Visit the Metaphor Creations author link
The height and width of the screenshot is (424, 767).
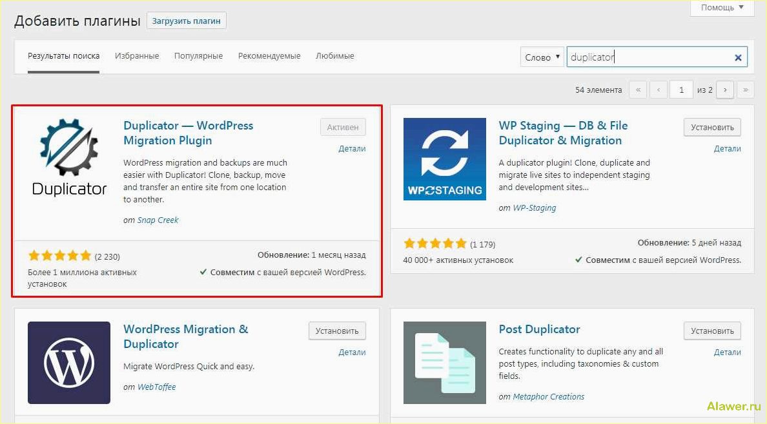click(x=548, y=397)
